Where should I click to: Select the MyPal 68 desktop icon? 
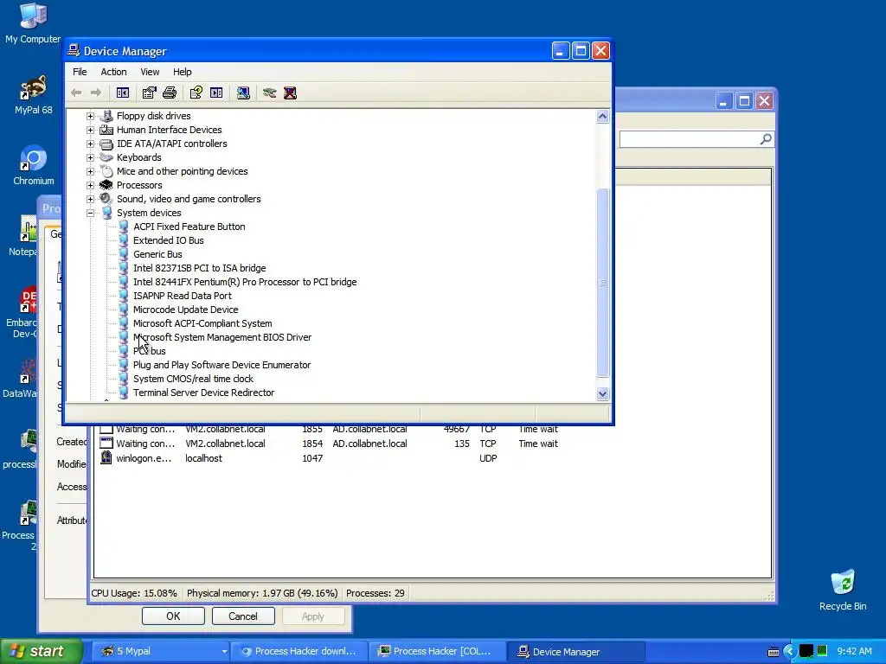pyautogui.click(x=34, y=95)
